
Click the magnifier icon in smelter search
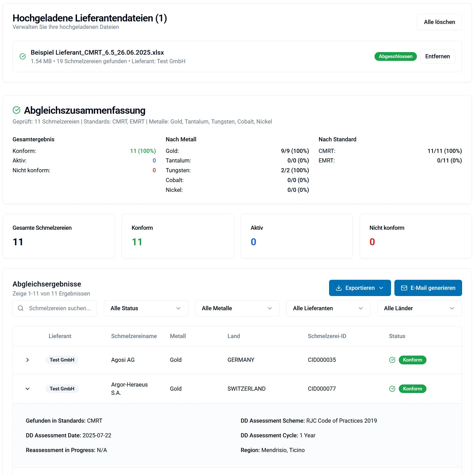click(21, 308)
